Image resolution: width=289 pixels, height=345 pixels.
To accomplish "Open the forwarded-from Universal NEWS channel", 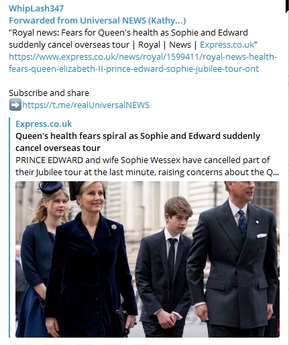I will (x=97, y=21).
